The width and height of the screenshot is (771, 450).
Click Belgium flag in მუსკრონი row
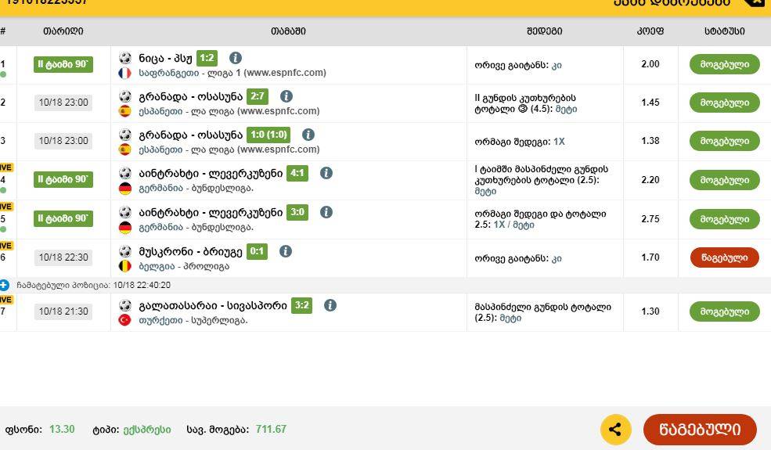tap(125, 267)
